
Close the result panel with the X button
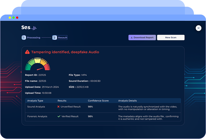198,28
